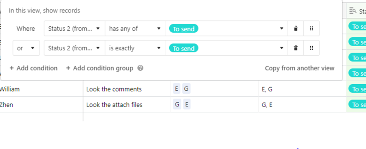Select the 'Look the comments' cell
This screenshot has width=366, height=149.
click(127, 89)
